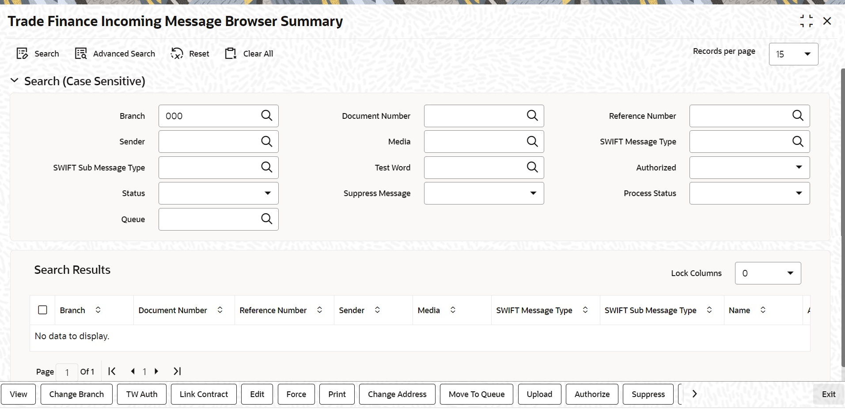The image size is (845, 409).
Task: Show more action buttons with right chevron
Action: point(694,394)
